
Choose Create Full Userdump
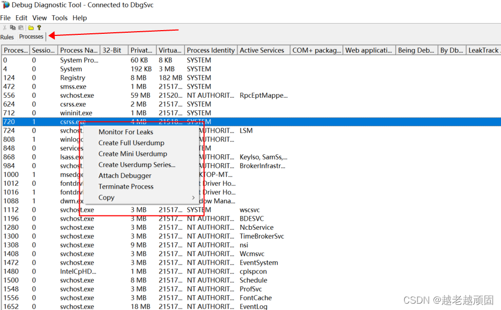point(131,143)
